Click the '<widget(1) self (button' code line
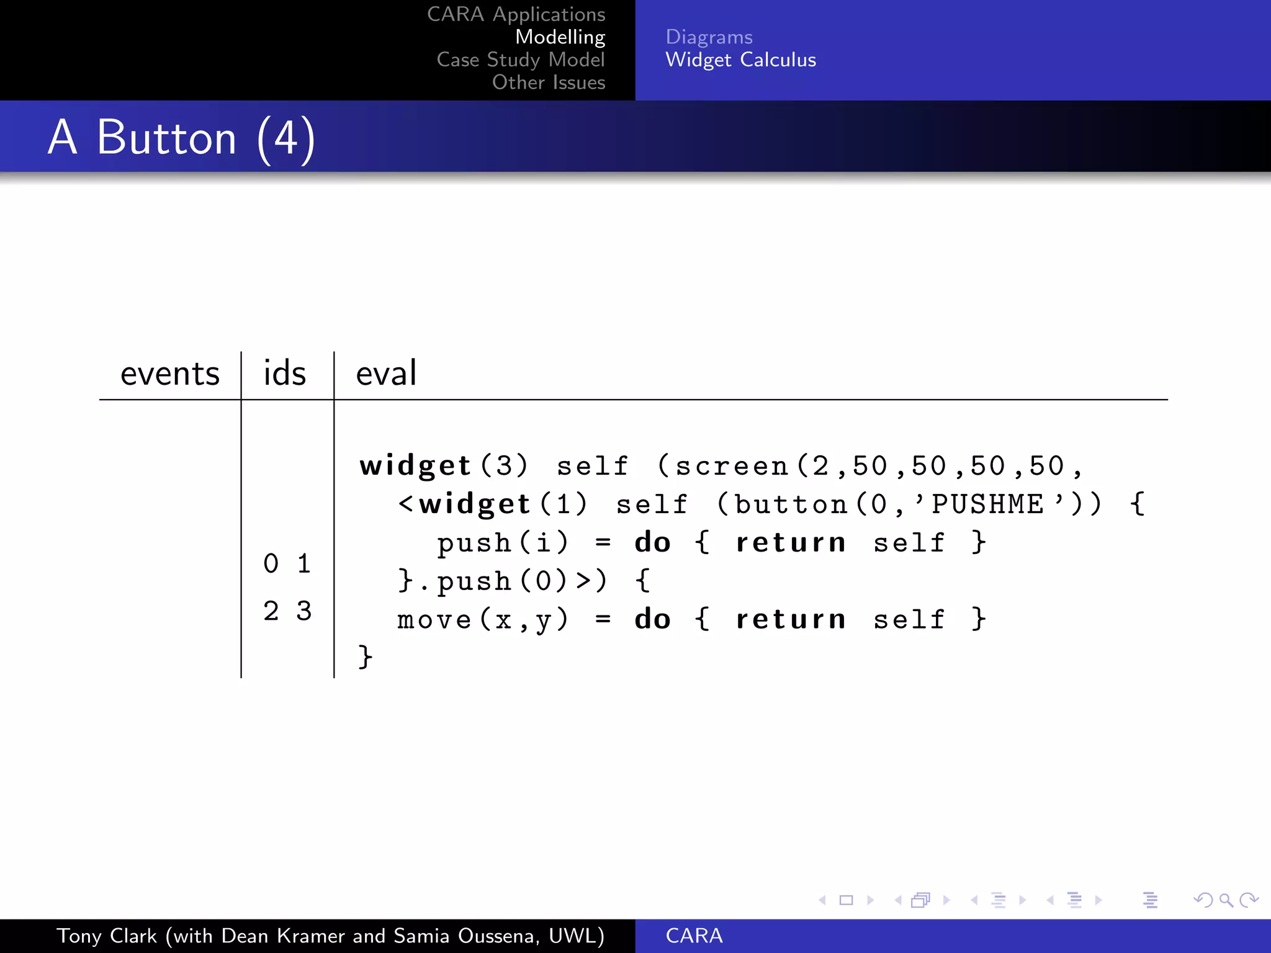Image resolution: width=1271 pixels, height=953 pixels. click(x=771, y=504)
